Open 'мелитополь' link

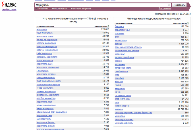tap(121, 40)
